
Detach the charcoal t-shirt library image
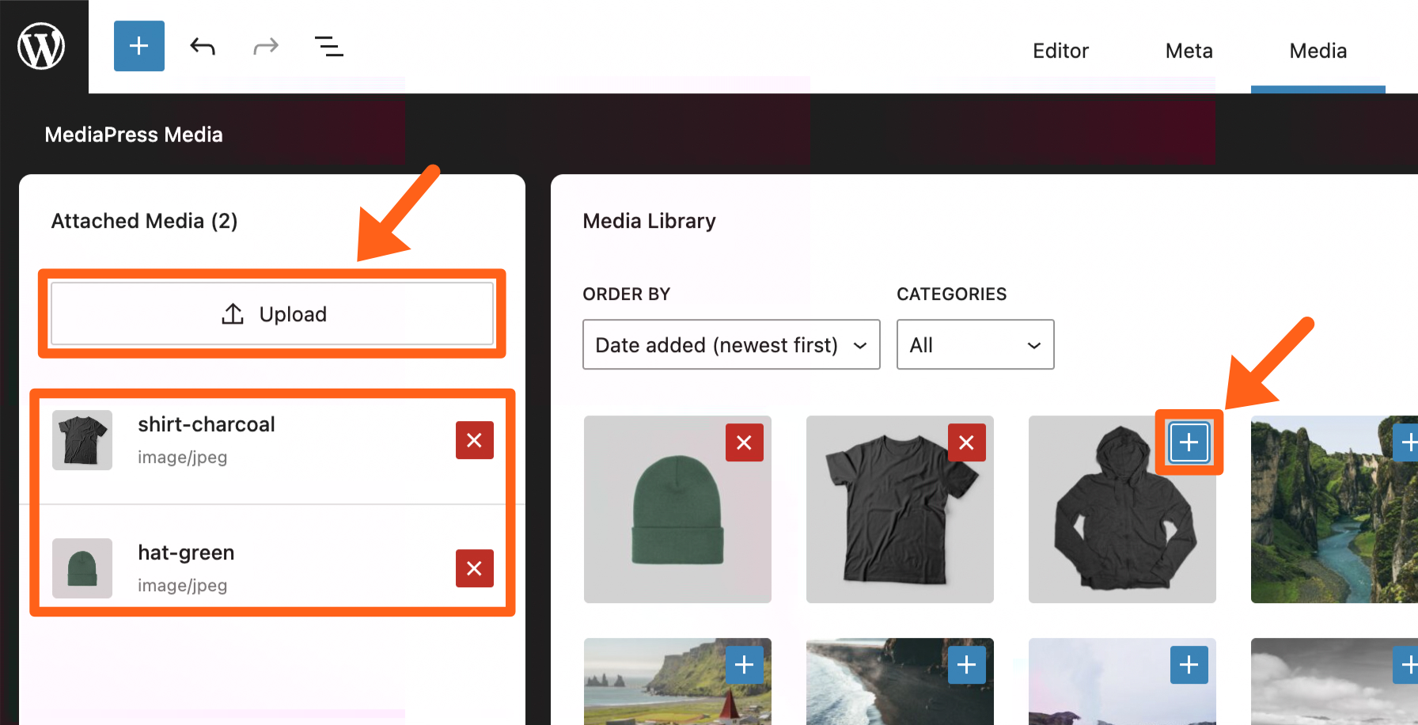(966, 442)
